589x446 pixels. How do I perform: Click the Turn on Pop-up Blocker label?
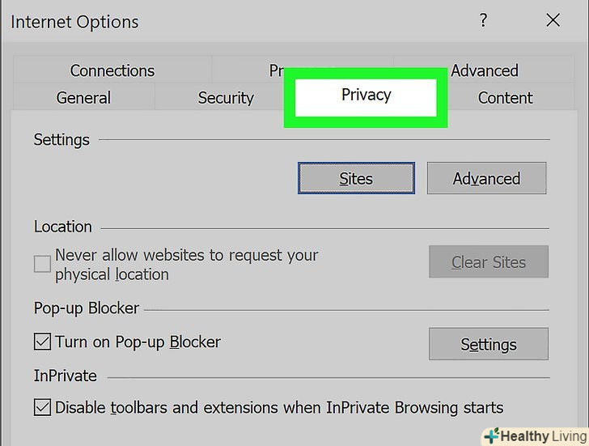pos(138,342)
